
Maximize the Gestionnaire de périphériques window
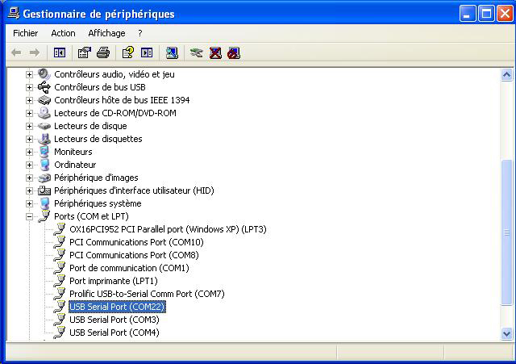pos(486,14)
